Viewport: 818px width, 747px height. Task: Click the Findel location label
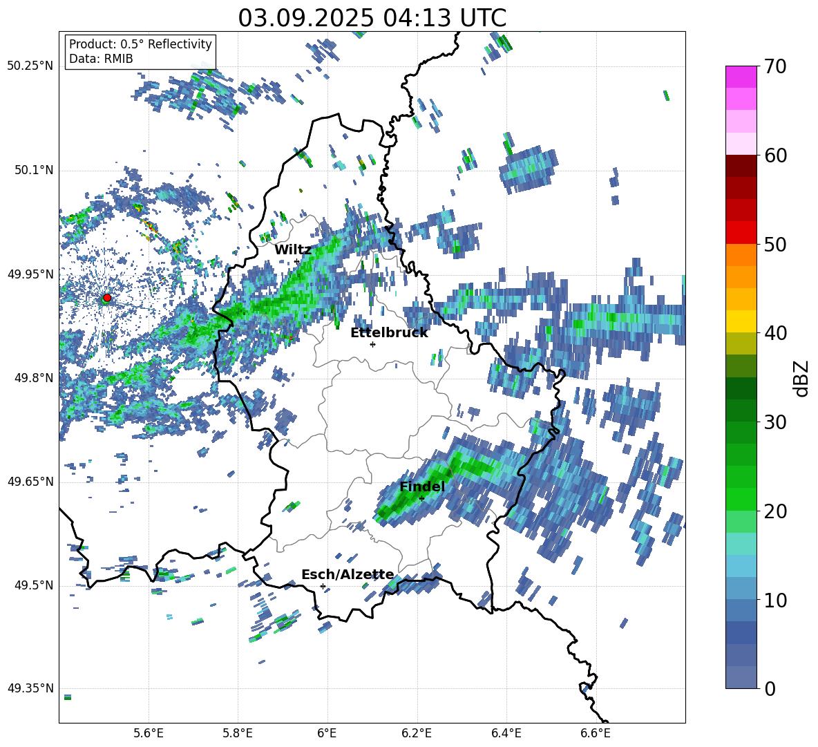coord(422,486)
